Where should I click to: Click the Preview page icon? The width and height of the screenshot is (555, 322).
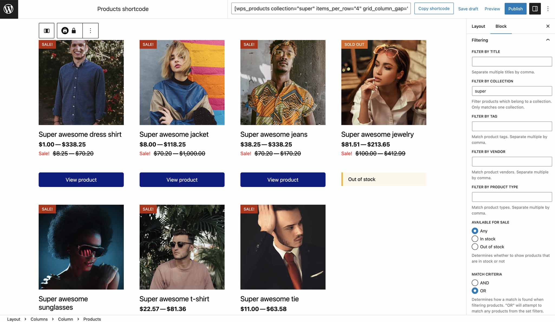(x=492, y=8)
